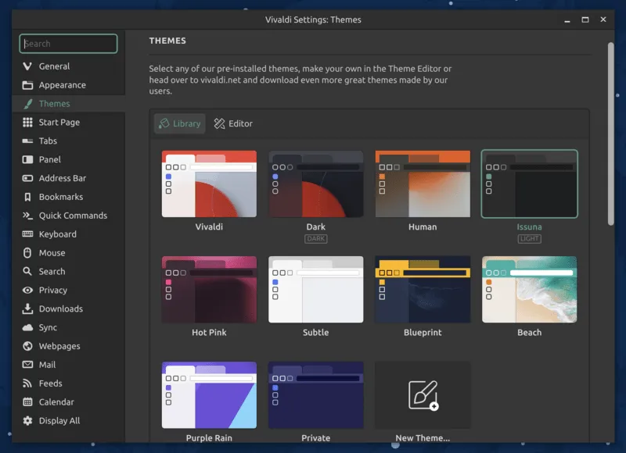Screen dimensions: 626x453
Task: Choose the Hot Pink theme
Action: pos(209,289)
